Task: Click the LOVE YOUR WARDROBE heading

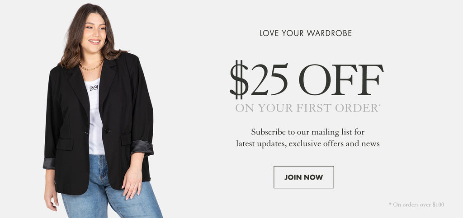Action: tap(306, 33)
